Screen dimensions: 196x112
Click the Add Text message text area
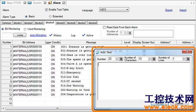pos(144,81)
